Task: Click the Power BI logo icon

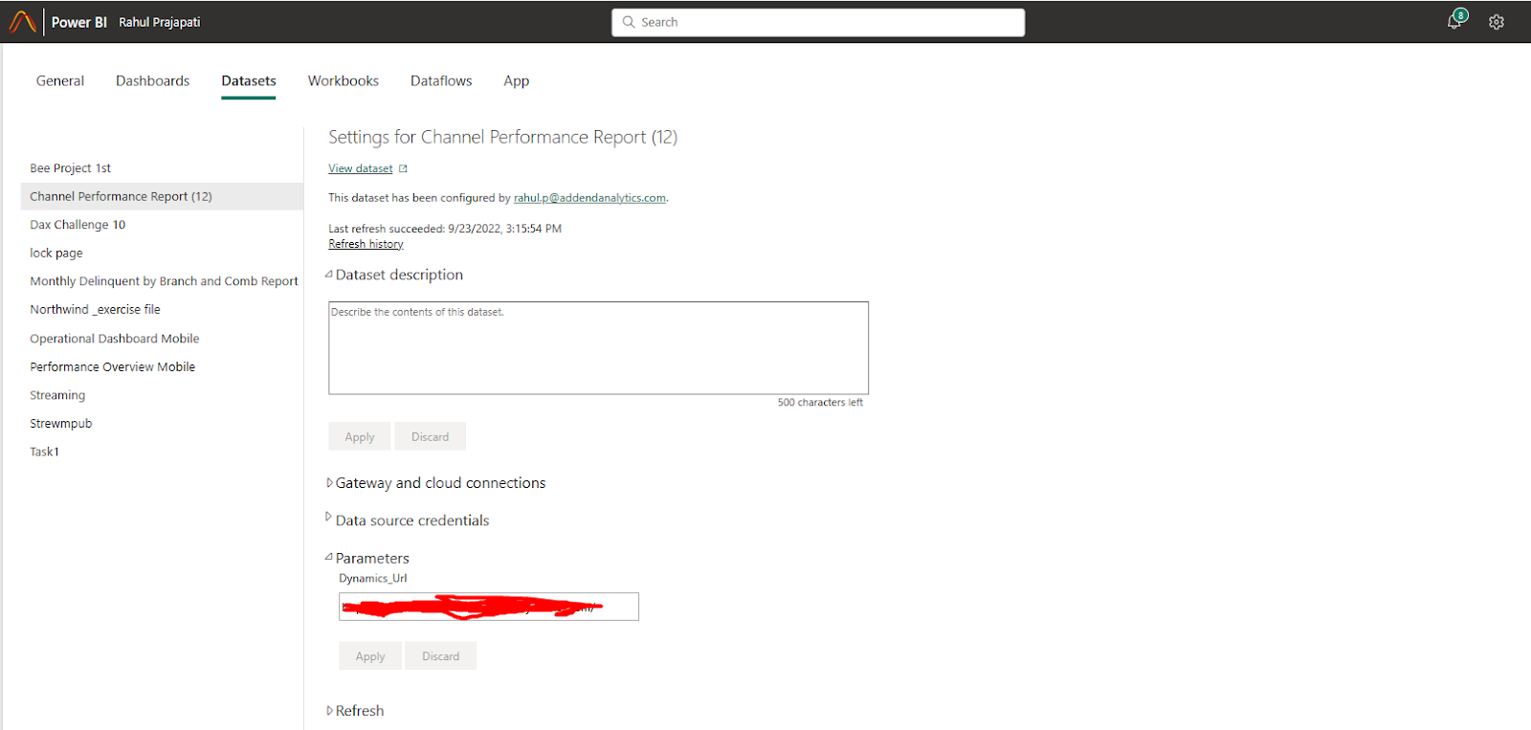Action: tap(22, 21)
